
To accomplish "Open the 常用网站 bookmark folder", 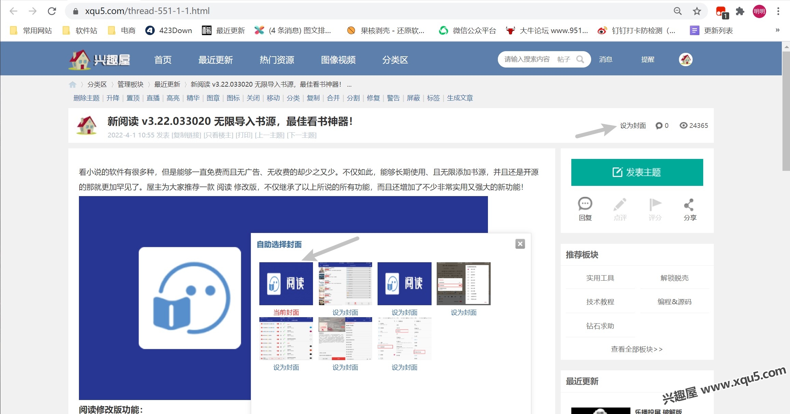I will (31, 31).
